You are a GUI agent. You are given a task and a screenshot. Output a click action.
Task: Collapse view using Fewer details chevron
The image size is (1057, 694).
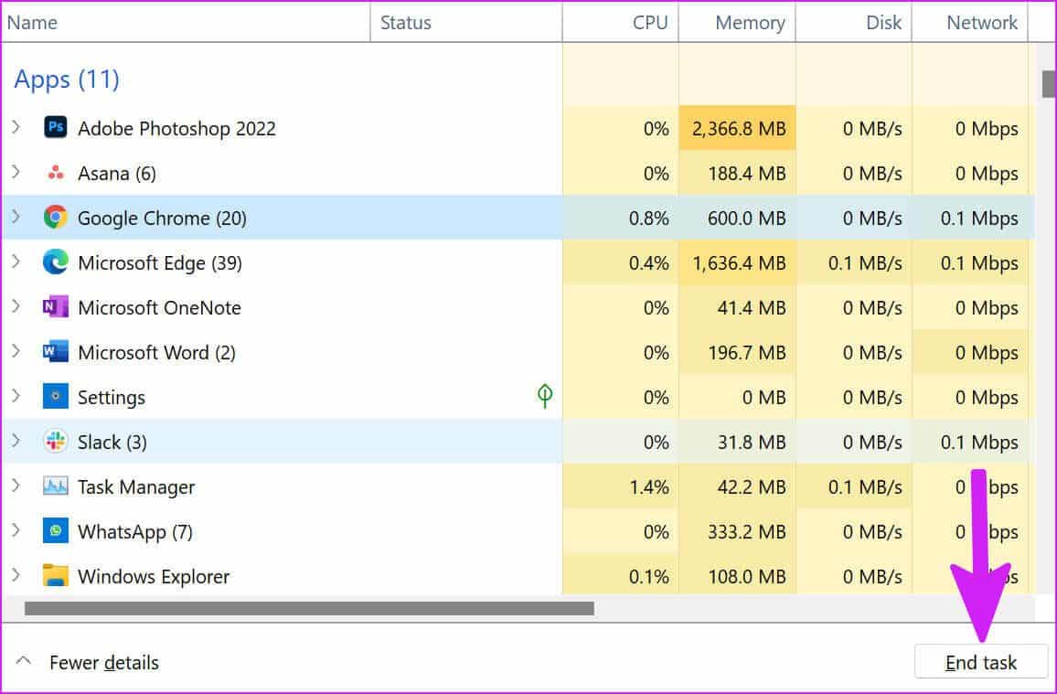click(24, 660)
